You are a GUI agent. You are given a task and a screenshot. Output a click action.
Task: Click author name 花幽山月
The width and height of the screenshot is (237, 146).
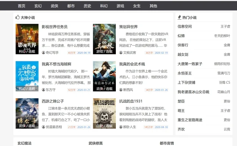click(x=224, y=92)
